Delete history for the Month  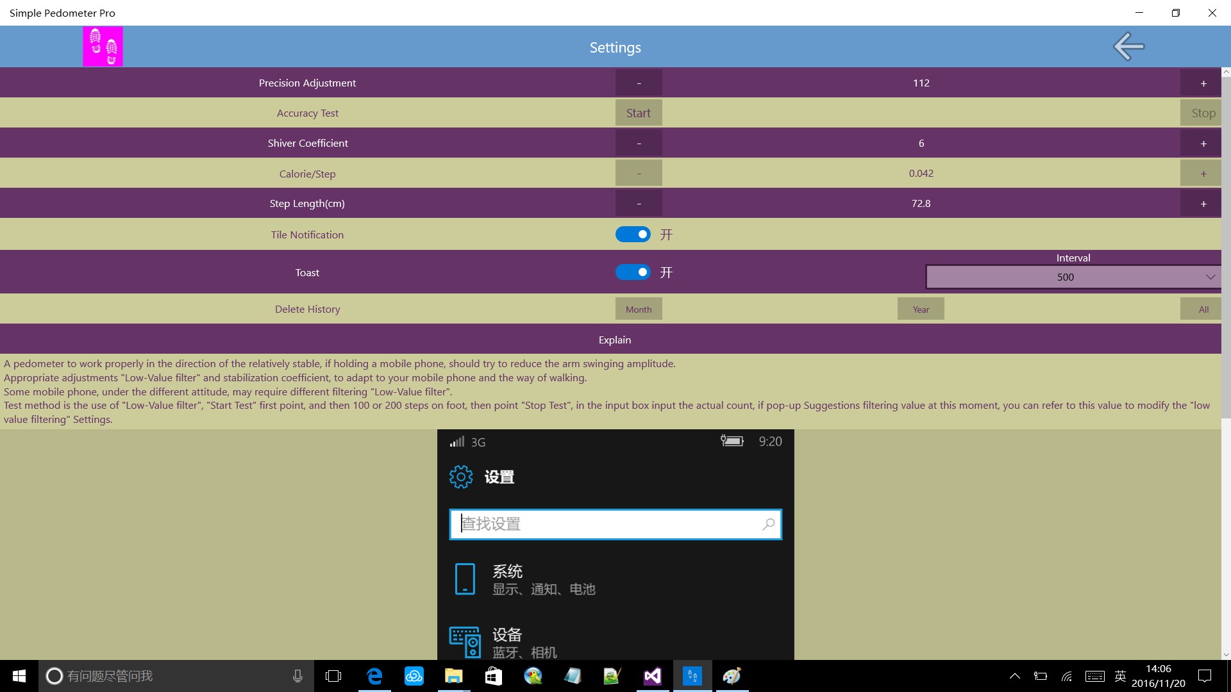point(639,309)
